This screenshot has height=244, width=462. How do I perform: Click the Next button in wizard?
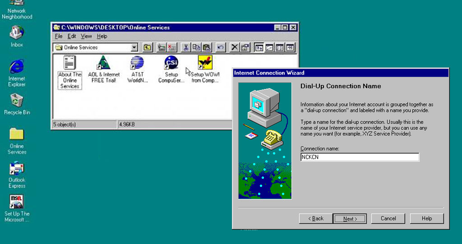350,219
